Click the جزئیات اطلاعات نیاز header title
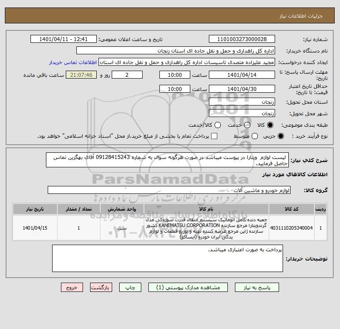The width and height of the screenshot is (340, 329). pyautogui.click(x=301, y=16)
